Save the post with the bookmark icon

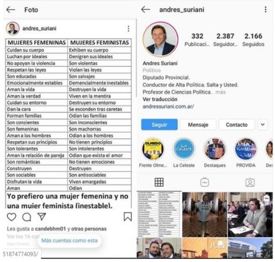(128, 217)
